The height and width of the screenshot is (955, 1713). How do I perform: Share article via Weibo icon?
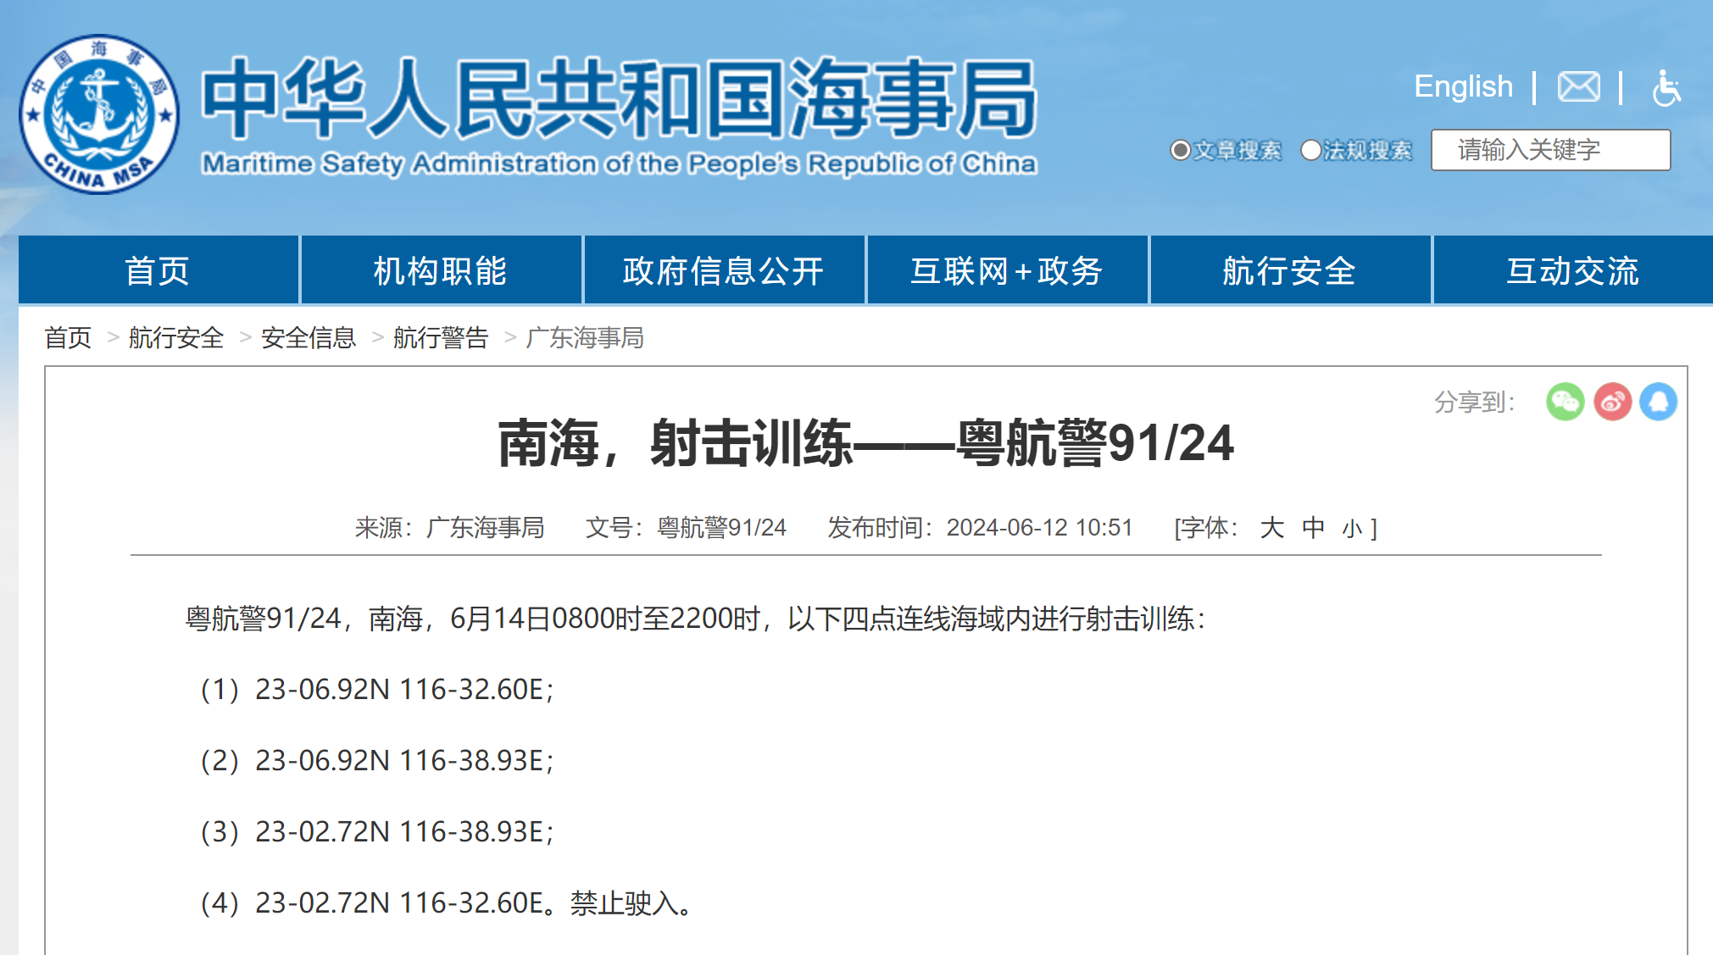coord(1612,402)
